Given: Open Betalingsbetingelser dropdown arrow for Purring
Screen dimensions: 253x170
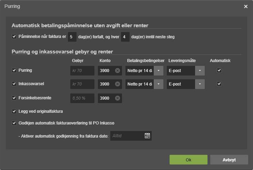Looking at the screenshot, I should coord(159,71).
